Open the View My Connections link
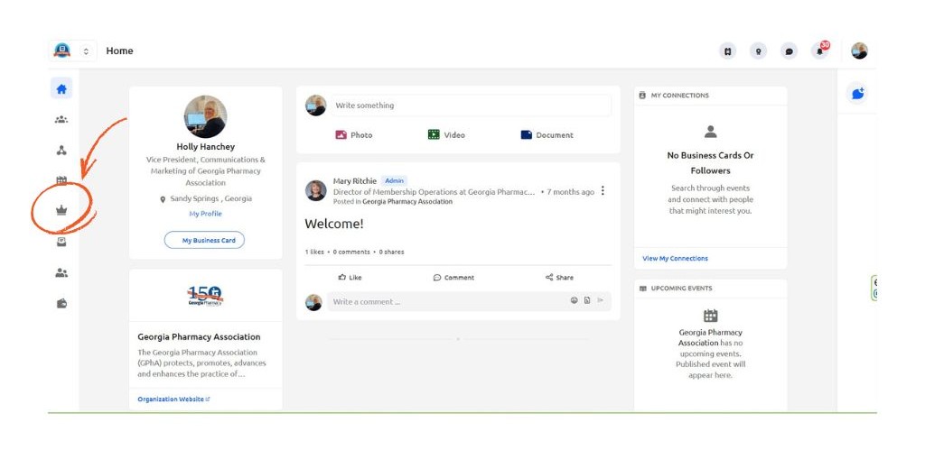 point(675,259)
